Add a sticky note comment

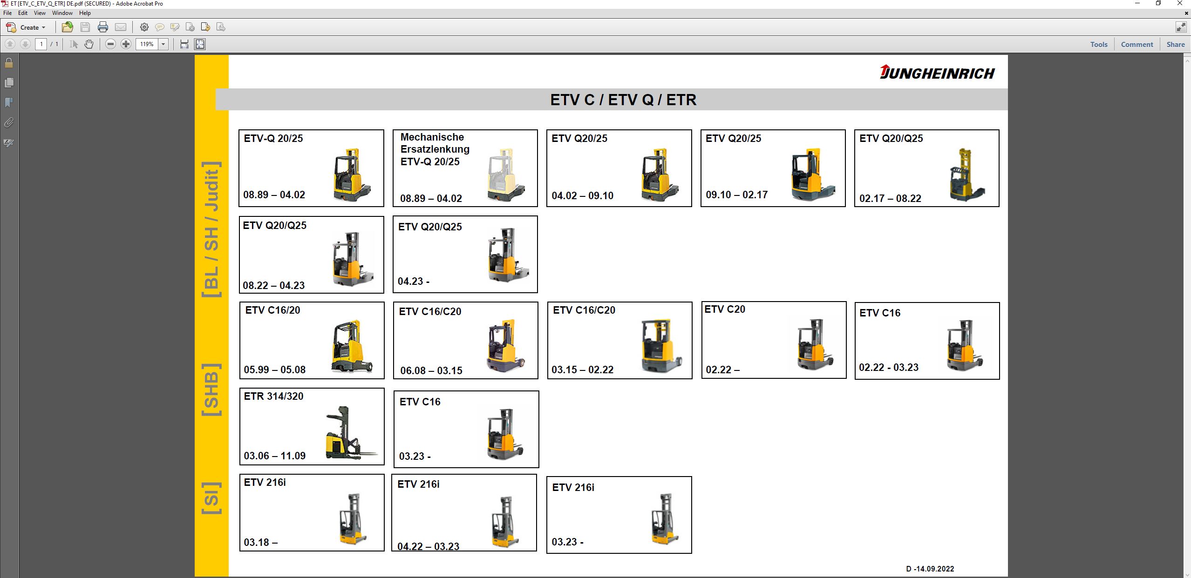click(x=159, y=27)
